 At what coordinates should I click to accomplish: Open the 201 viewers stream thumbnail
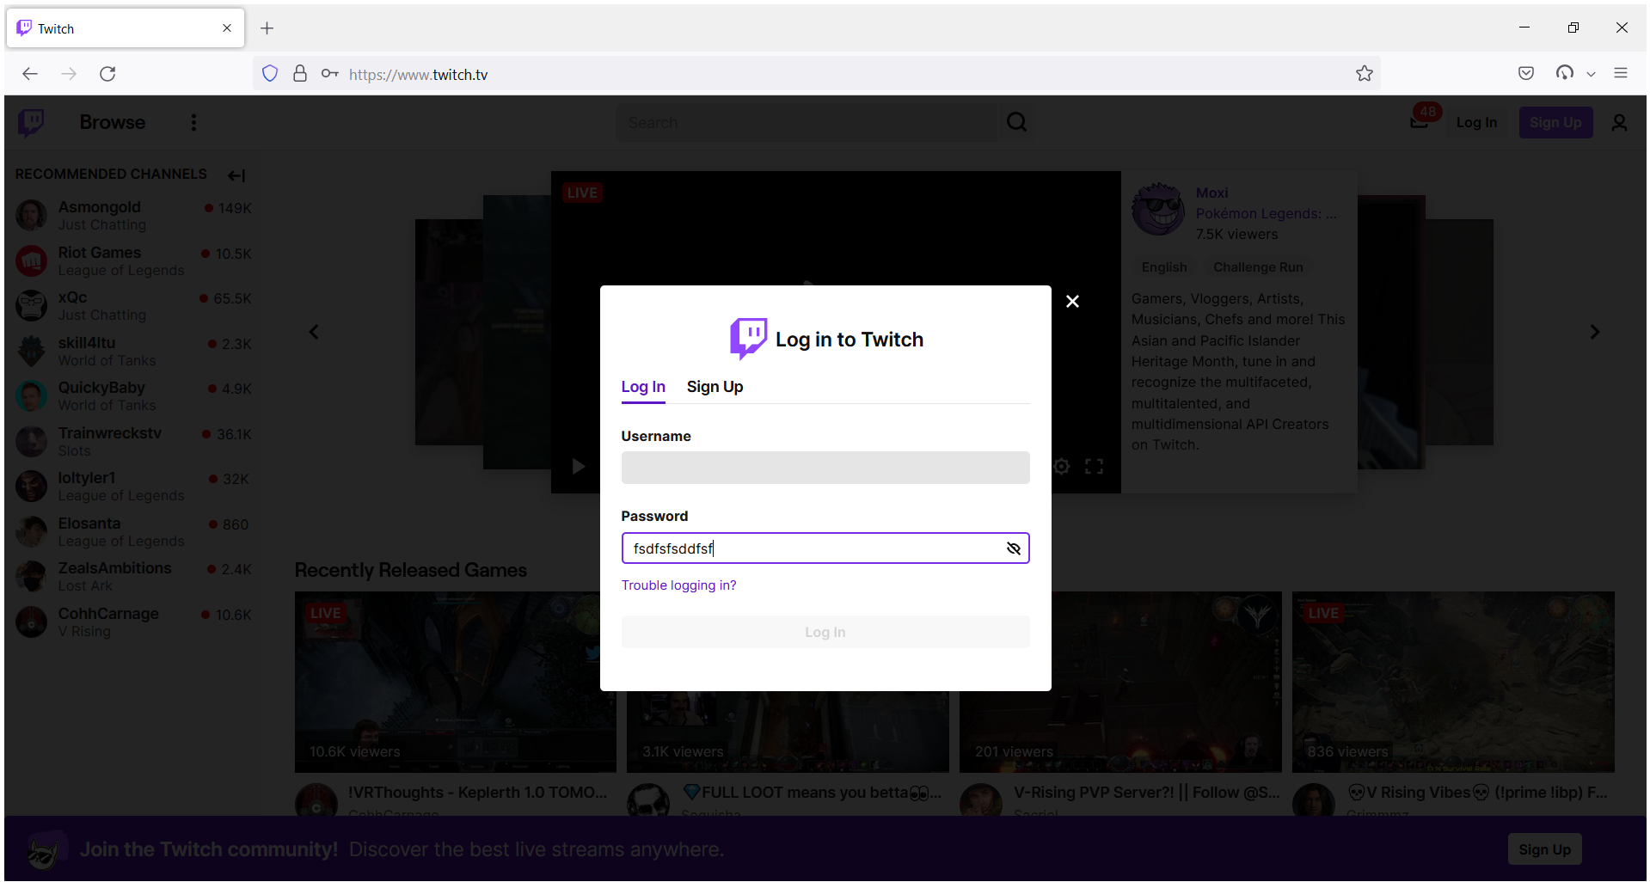pos(1120,682)
